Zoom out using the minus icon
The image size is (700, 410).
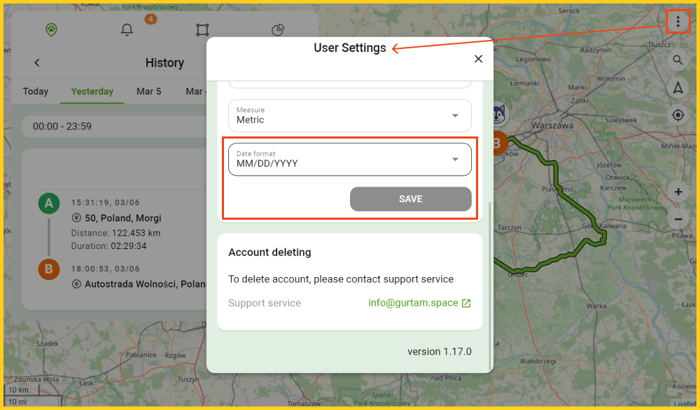678,219
